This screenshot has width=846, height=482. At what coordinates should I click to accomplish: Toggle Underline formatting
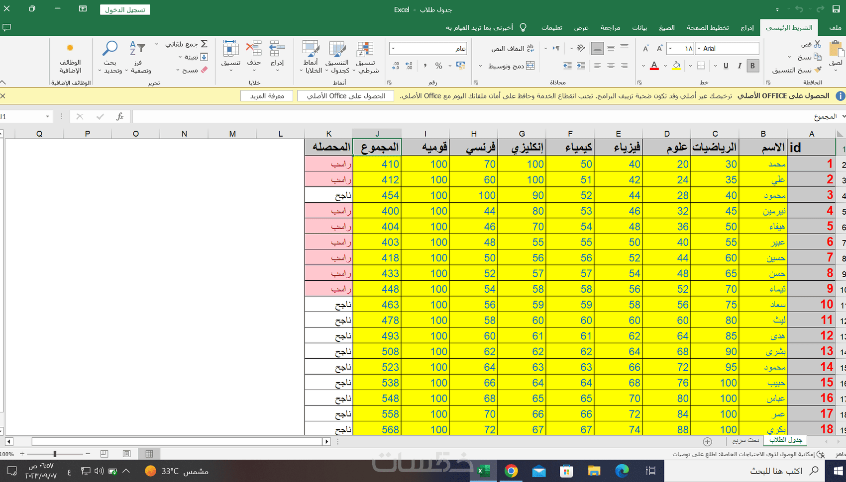coord(726,66)
